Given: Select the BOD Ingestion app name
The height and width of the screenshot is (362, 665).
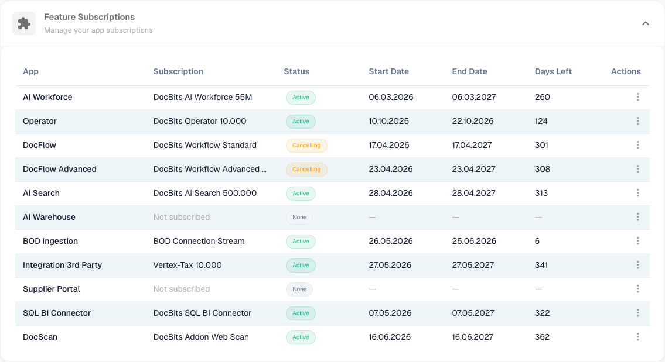Looking at the screenshot, I should (x=50, y=242).
